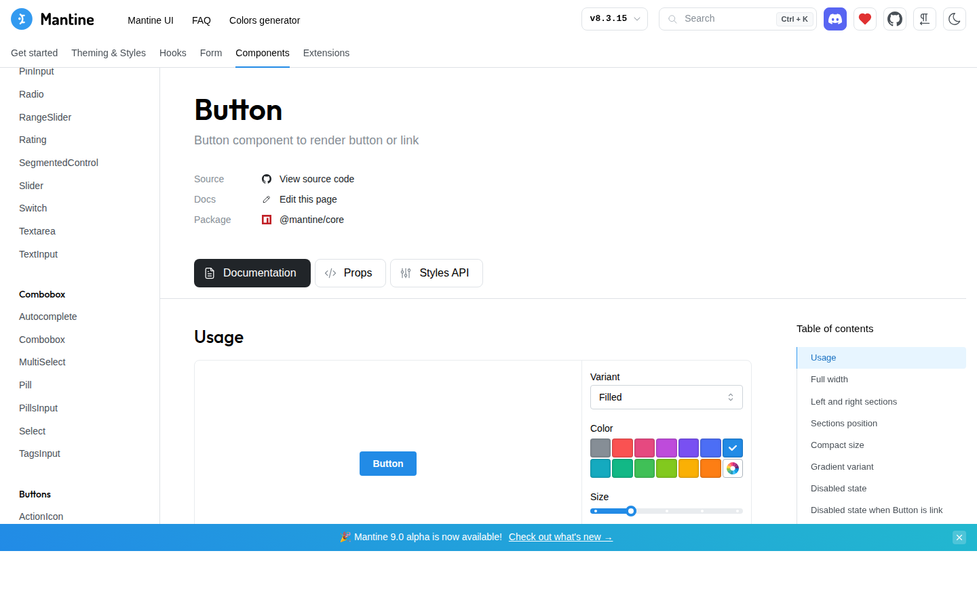Open the Hooks tab
The image size is (977, 610).
click(x=173, y=53)
